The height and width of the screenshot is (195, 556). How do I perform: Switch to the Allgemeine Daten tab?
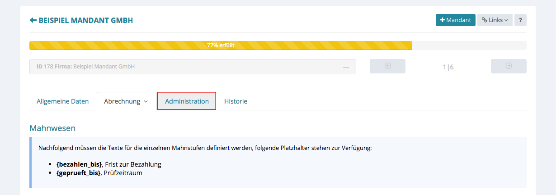tap(63, 101)
